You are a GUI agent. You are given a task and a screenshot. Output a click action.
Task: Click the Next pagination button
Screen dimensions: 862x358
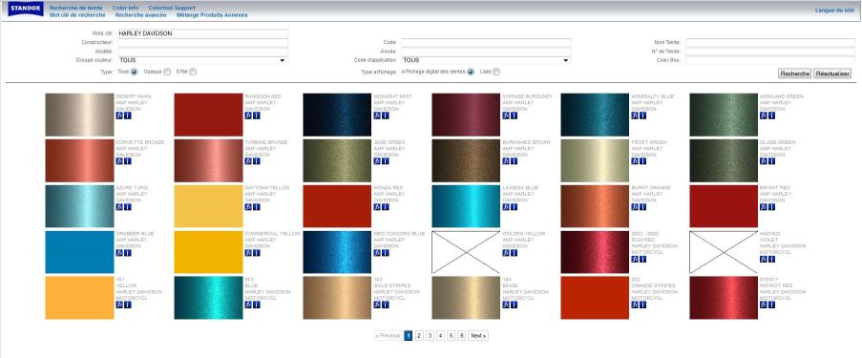click(478, 335)
